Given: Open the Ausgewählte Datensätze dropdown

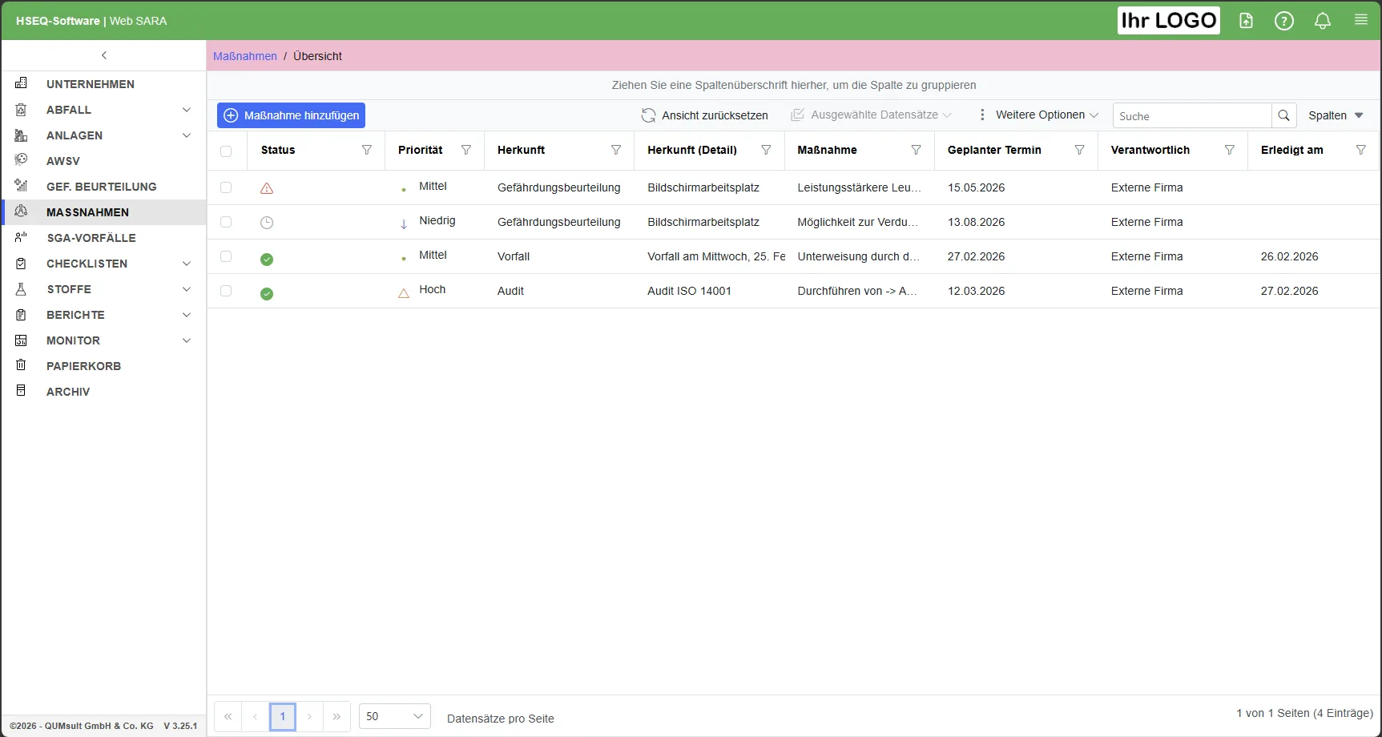Looking at the screenshot, I should click(x=872, y=115).
